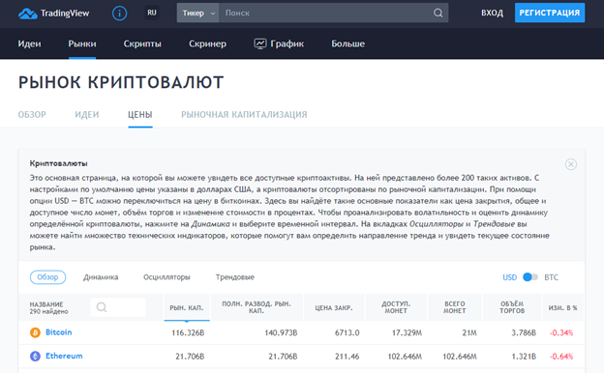Switch to the ИДЕИ tab under page title
Screen dimensions: 604x373
87,115
